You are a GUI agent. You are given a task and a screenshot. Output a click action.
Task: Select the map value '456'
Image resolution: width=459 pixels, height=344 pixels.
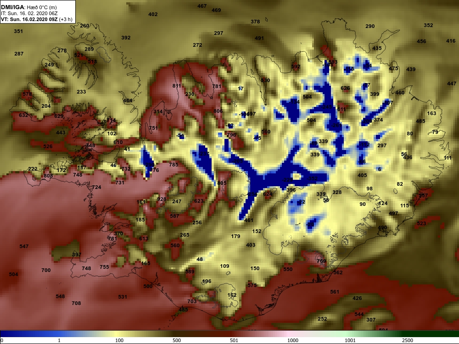coord(421,42)
